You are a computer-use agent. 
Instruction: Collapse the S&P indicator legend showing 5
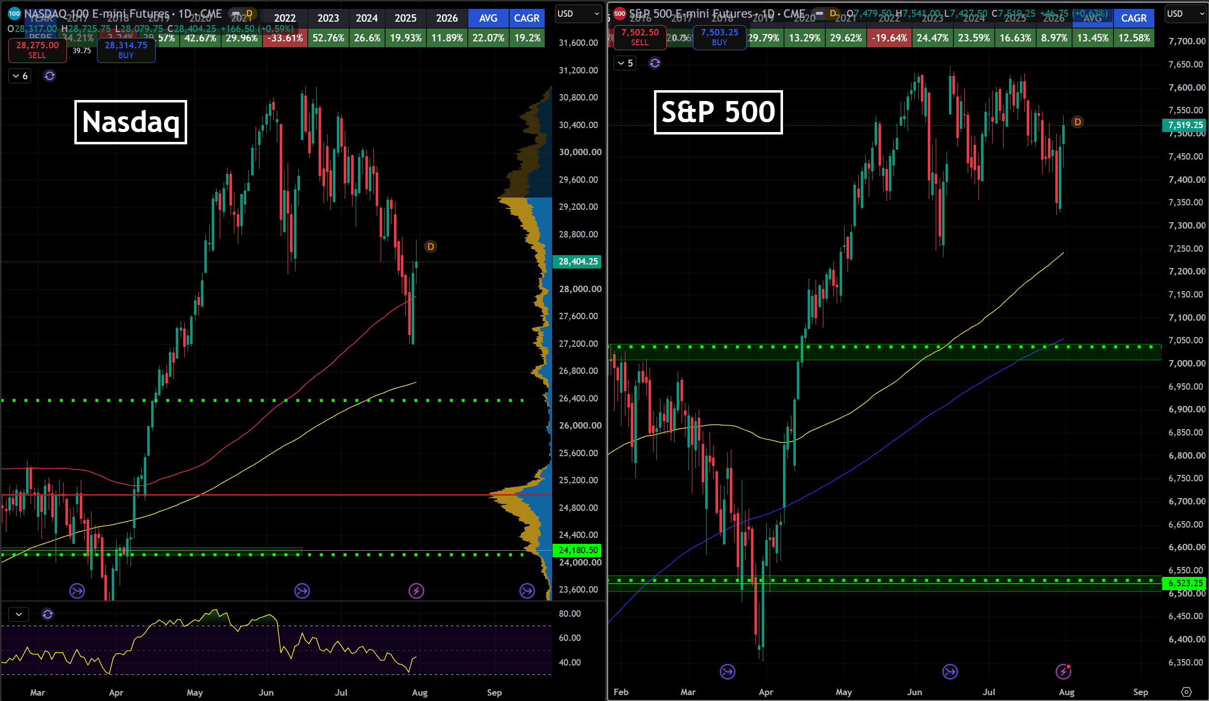coord(625,63)
